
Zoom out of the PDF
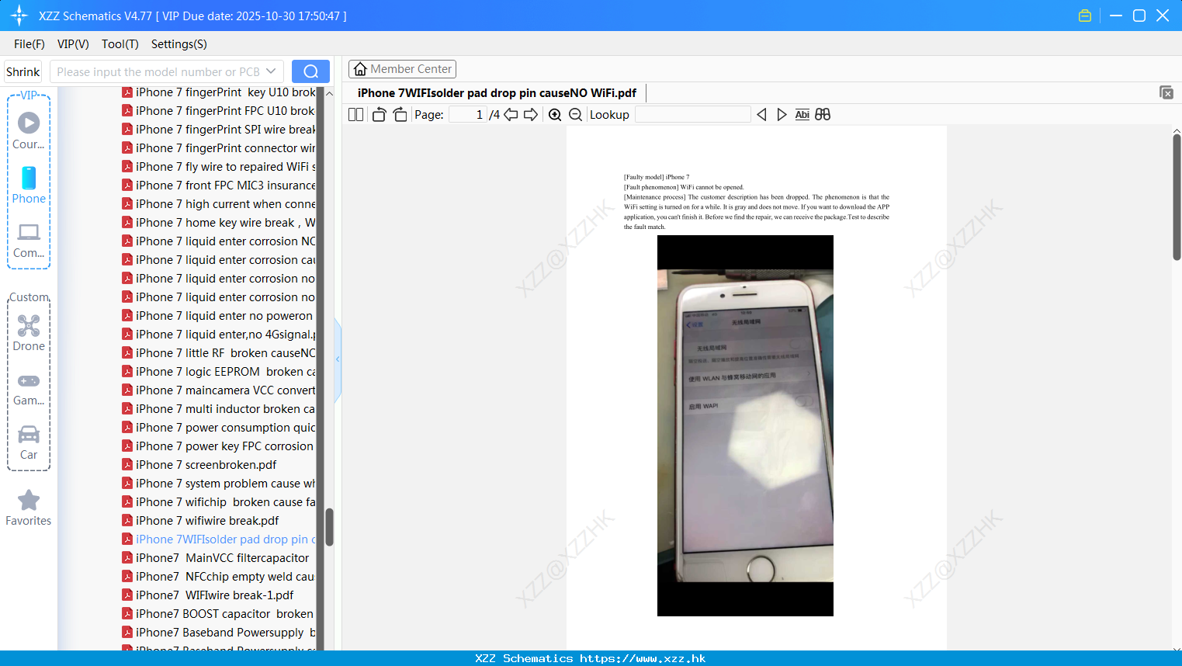click(575, 115)
